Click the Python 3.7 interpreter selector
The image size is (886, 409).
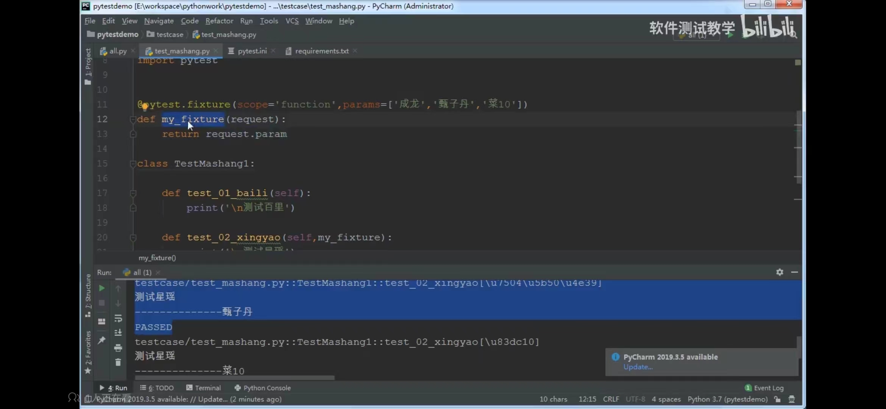click(727, 399)
